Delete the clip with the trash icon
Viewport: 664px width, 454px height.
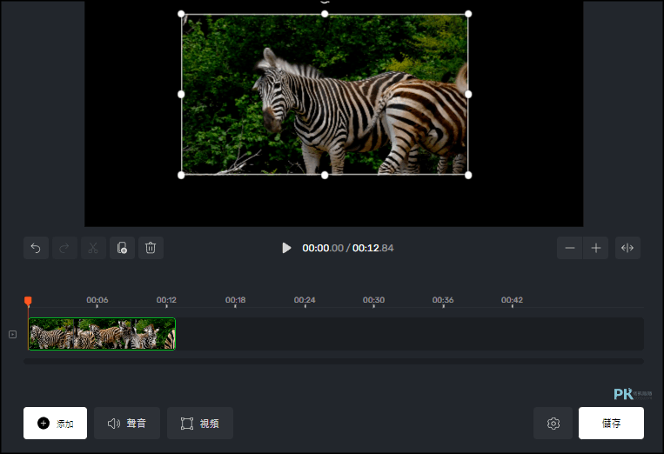[151, 248]
